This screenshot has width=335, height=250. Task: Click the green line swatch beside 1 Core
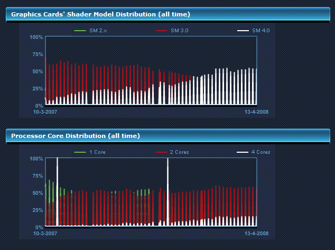[x=80, y=152]
